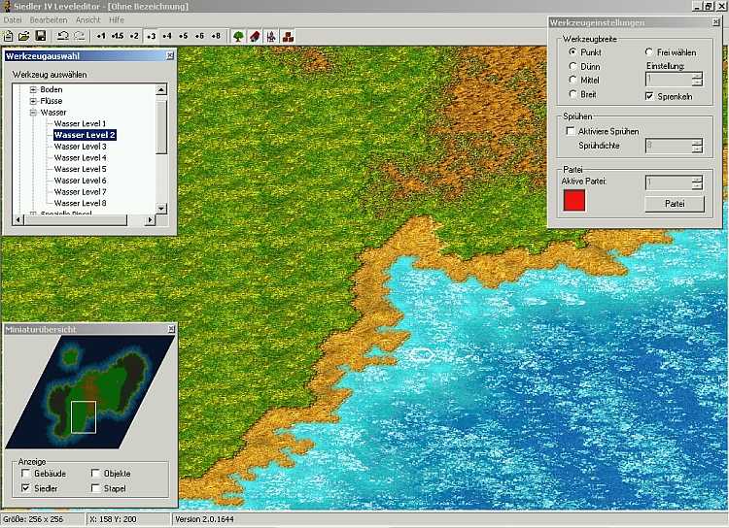Select the Punkt tool width radio
729x528 pixels.
tap(573, 52)
